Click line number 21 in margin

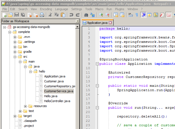click(x=88, y=116)
